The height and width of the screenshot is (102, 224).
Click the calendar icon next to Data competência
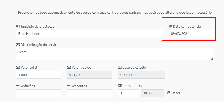170,26
